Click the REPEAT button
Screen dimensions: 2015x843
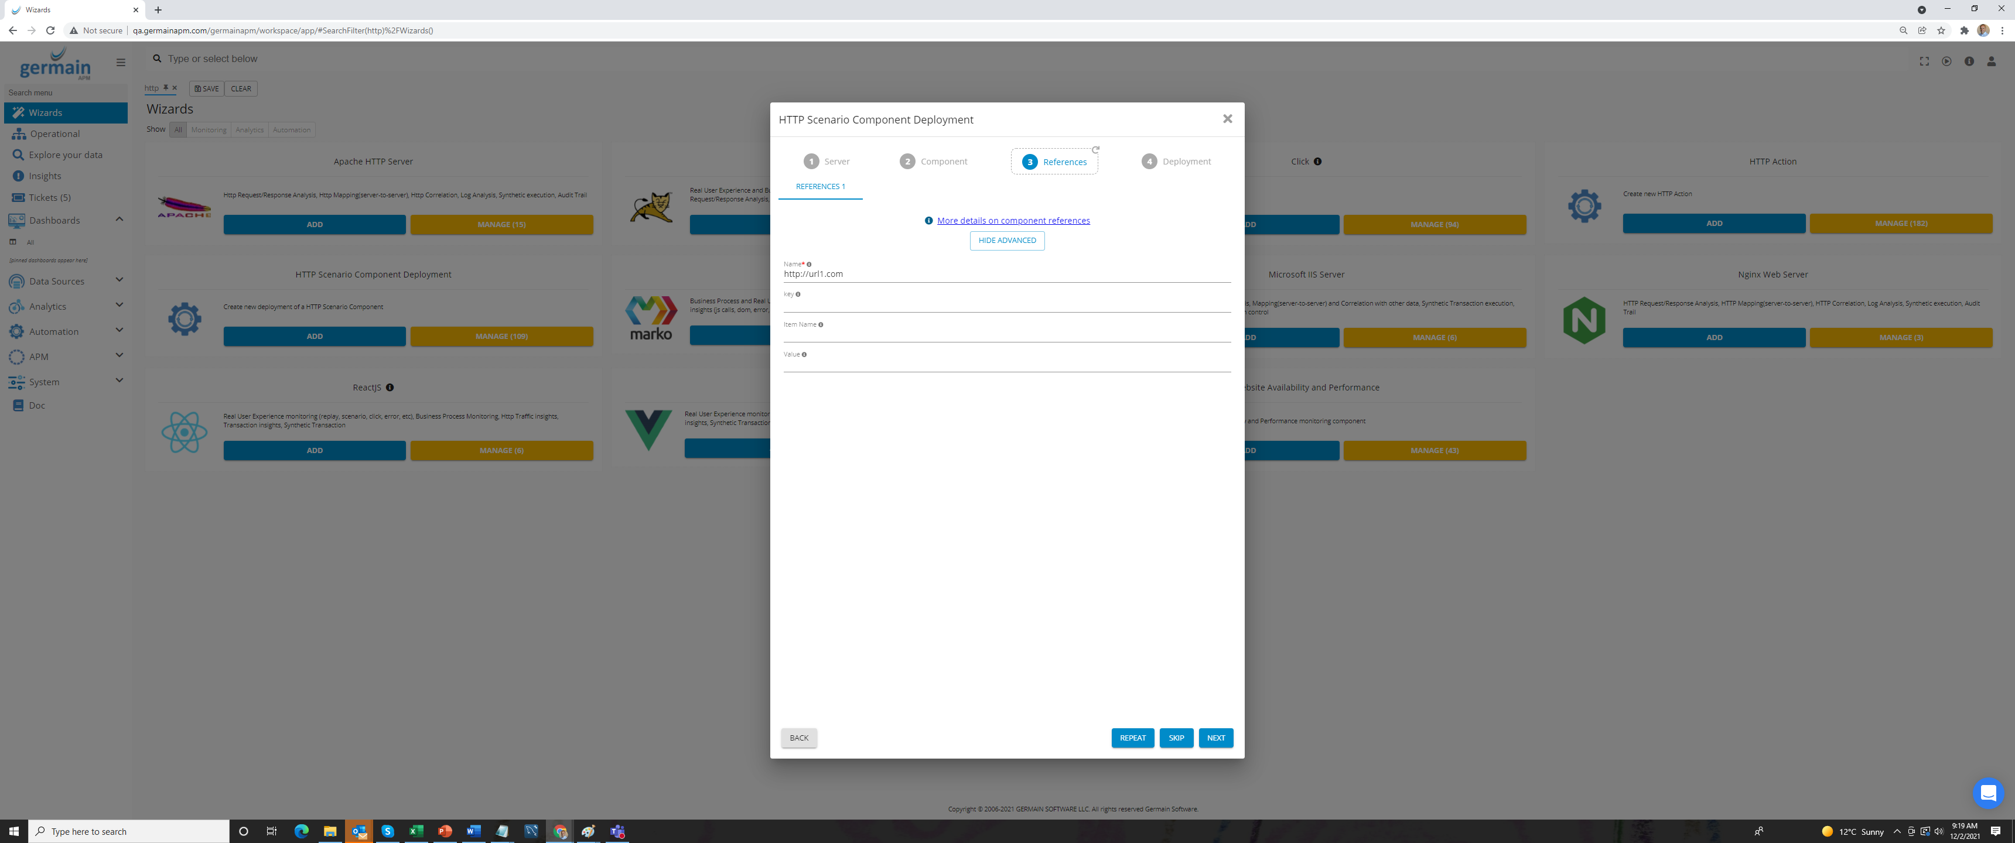point(1132,738)
